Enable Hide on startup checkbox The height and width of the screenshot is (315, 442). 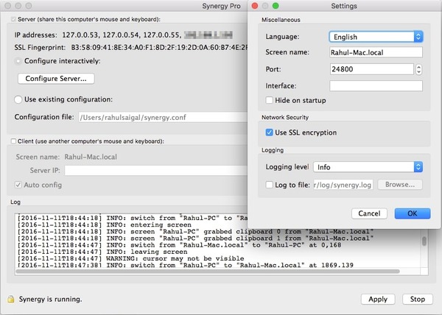[269, 100]
